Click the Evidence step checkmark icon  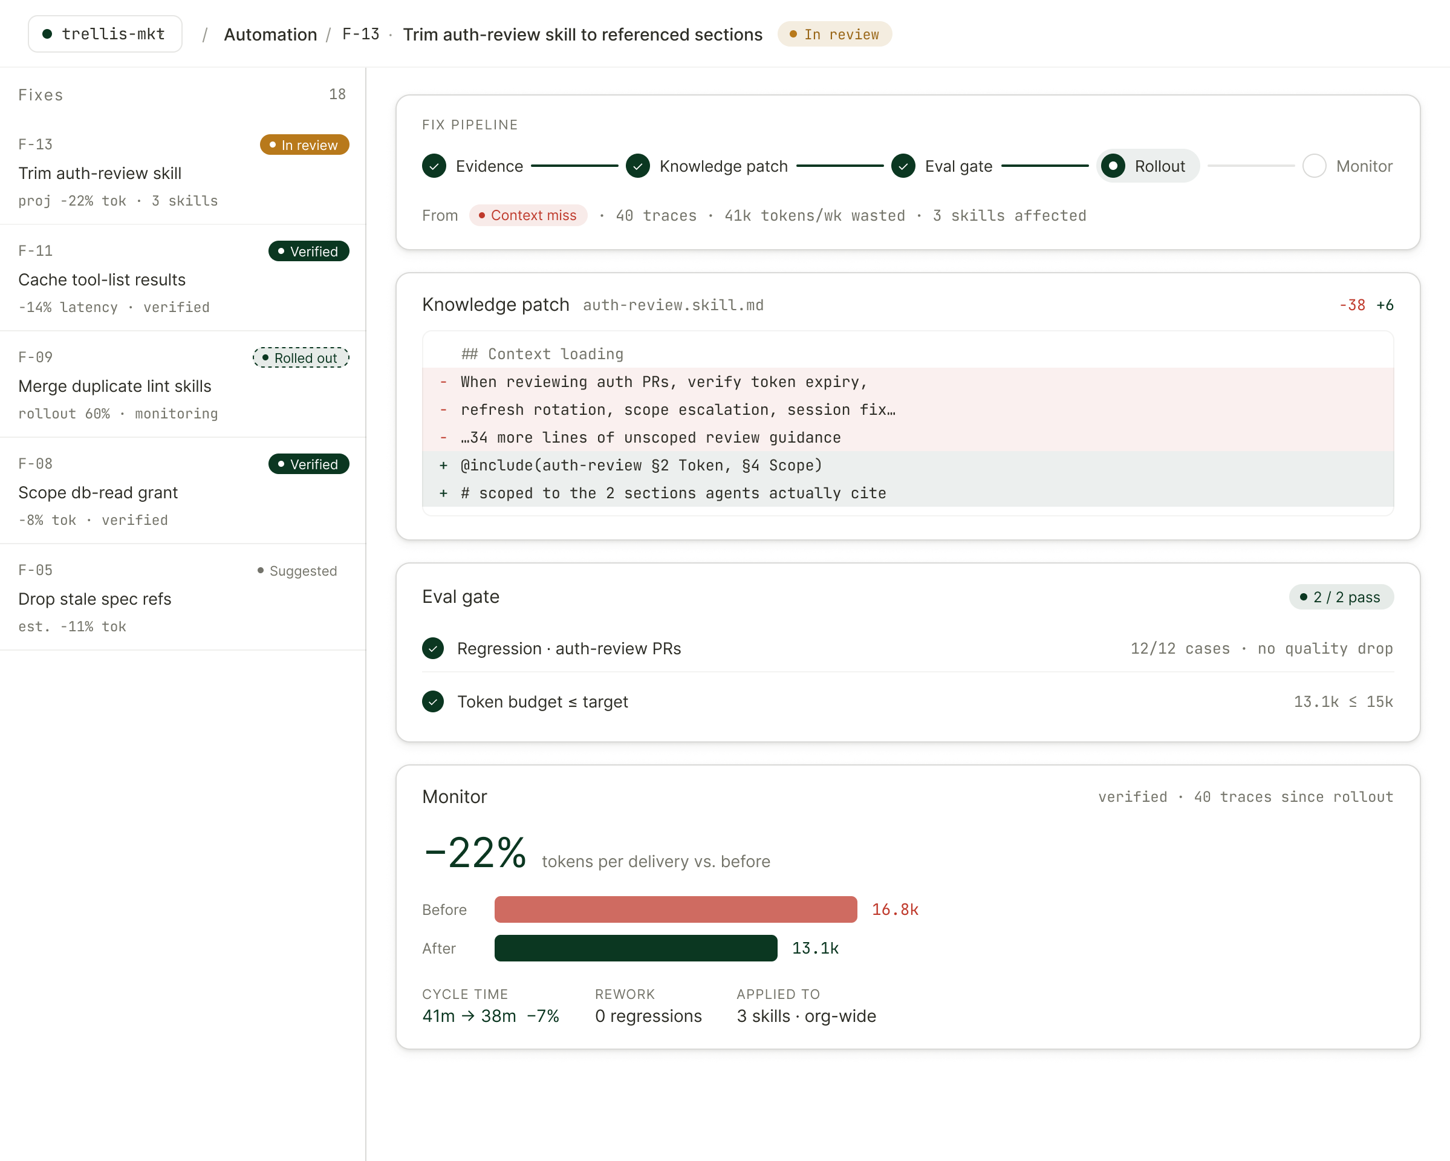pyautogui.click(x=434, y=166)
